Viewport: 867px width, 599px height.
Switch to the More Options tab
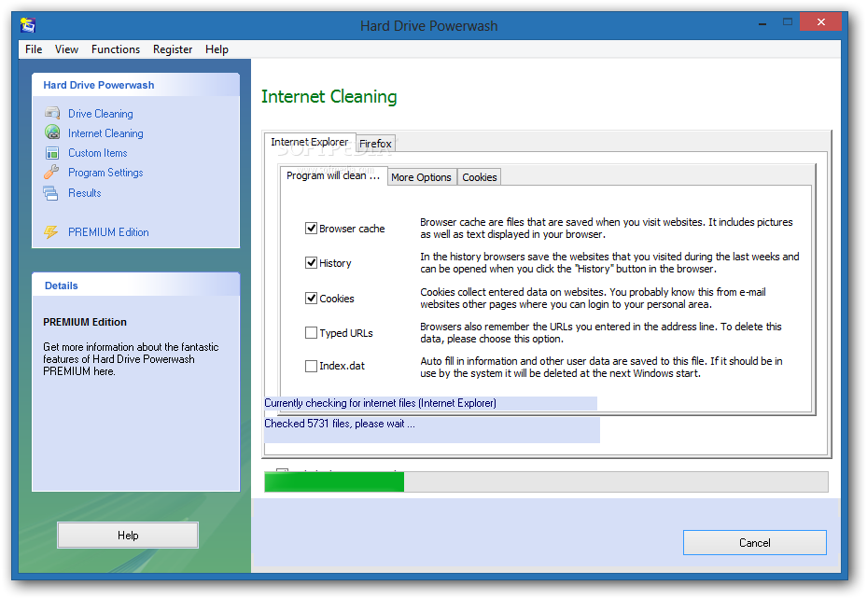pos(421,177)
